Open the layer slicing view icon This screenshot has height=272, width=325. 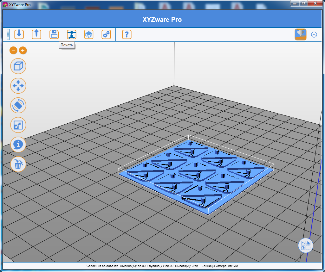(89, 34)
